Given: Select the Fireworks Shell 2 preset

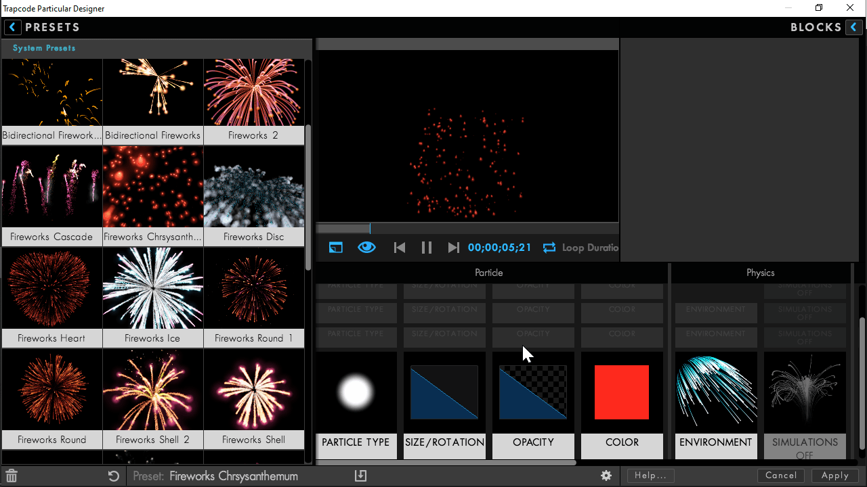Looking at the screenshot, I should (x=153, y=398).
